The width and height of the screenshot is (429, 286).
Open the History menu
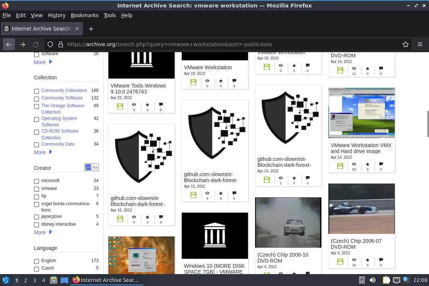(x=57, y=15)
